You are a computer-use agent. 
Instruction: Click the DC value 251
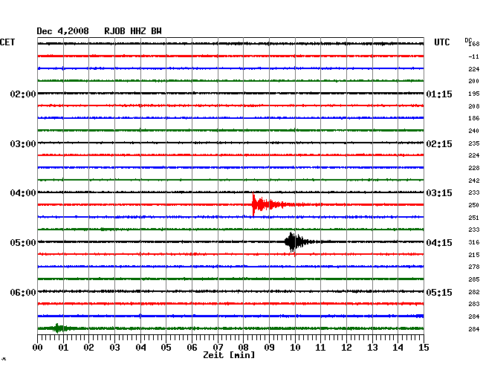[474, 218]
